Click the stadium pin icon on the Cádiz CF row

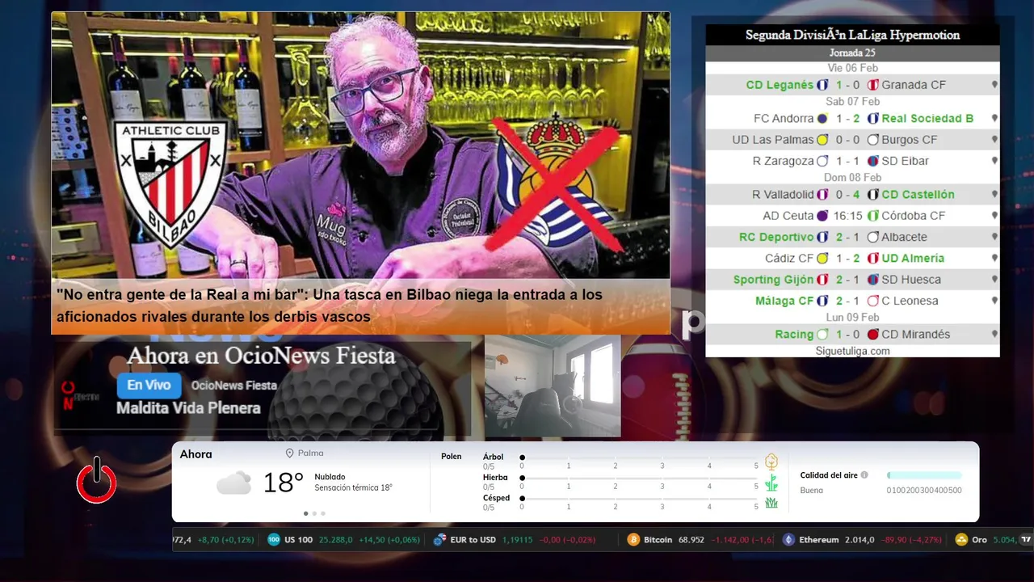click(994, 259)
